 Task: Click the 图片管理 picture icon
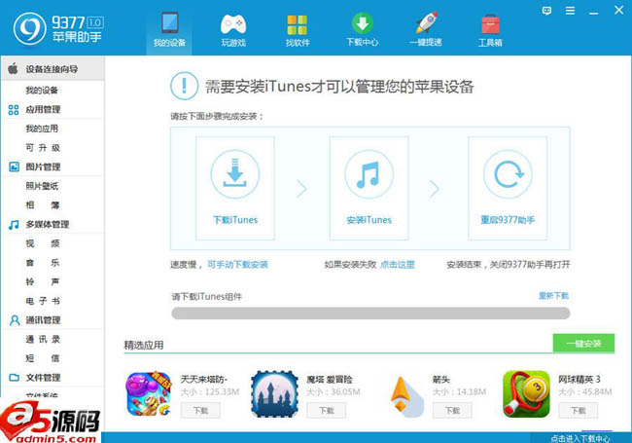[x=14, y=166]
